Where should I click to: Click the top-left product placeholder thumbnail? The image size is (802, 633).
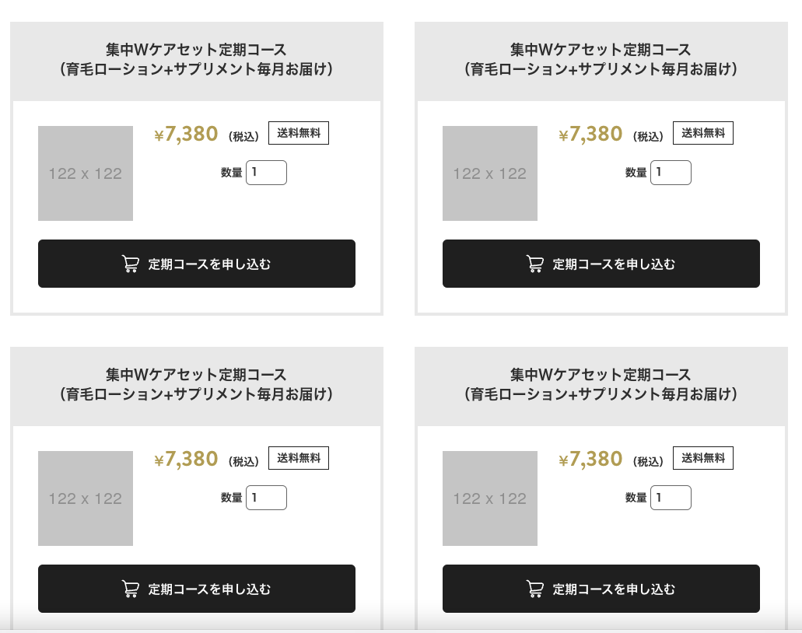[86, 173]
